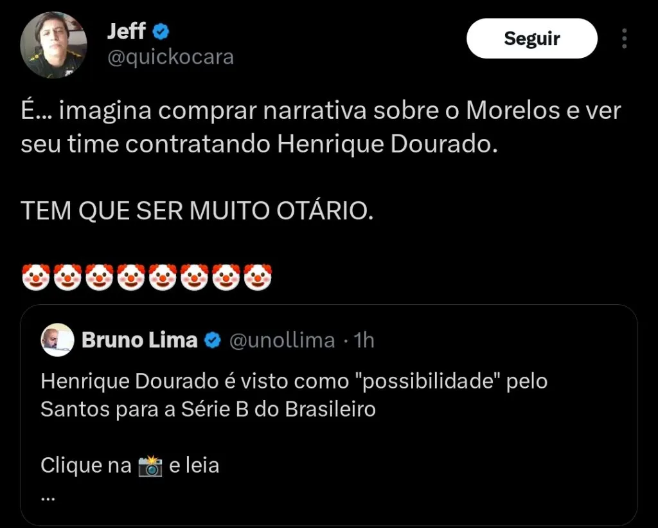Expand the quoted tweet's trailing ellipsis

47,496
